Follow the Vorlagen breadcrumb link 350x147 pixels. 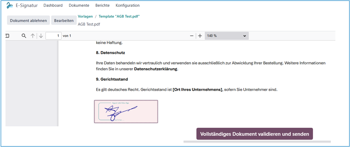pyautogui.click(x=85, y=16)
